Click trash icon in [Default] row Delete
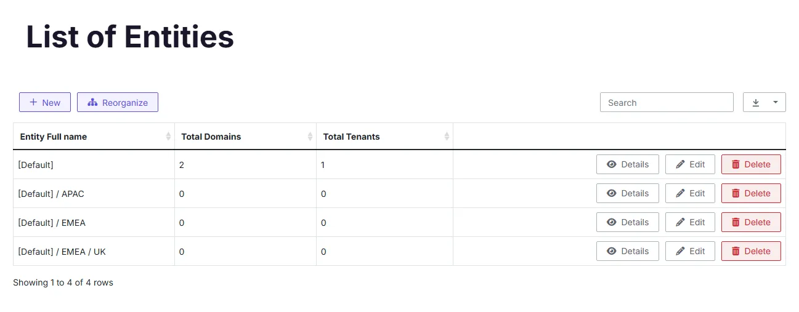This screenshot has height=312, width=799. 736,164
